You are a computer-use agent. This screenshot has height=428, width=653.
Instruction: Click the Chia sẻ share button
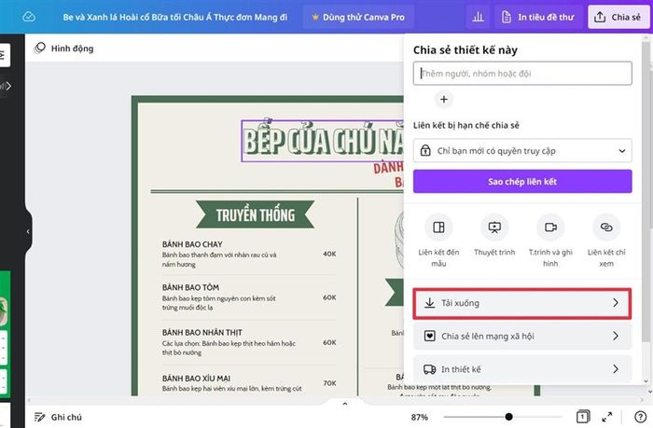(x=618, y=17)
